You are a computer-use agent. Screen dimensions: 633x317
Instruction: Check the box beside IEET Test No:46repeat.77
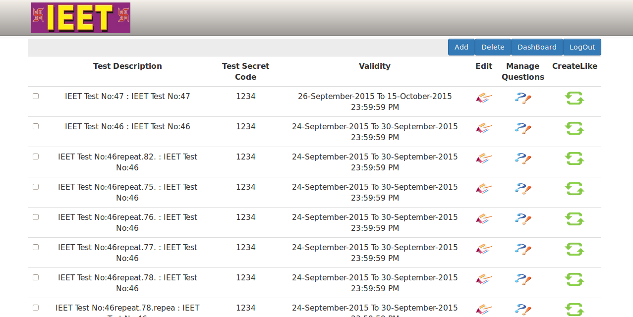(36, 247)
